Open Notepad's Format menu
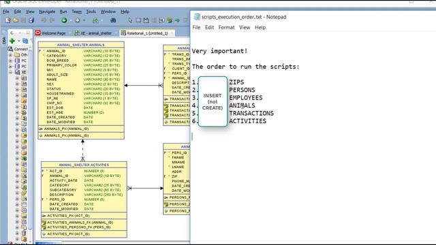 226,27
